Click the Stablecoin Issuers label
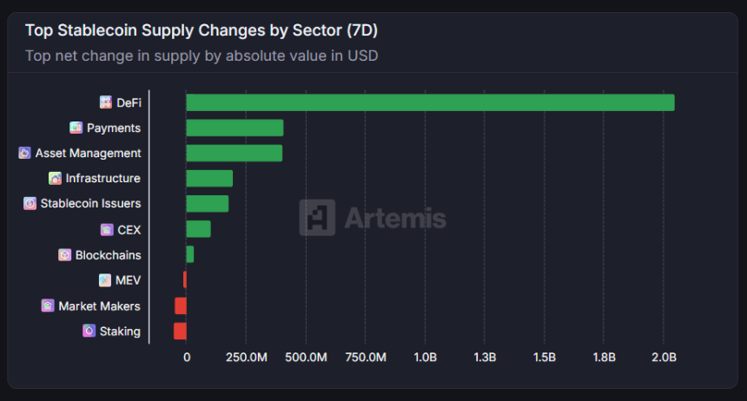 tap(90, 203)
